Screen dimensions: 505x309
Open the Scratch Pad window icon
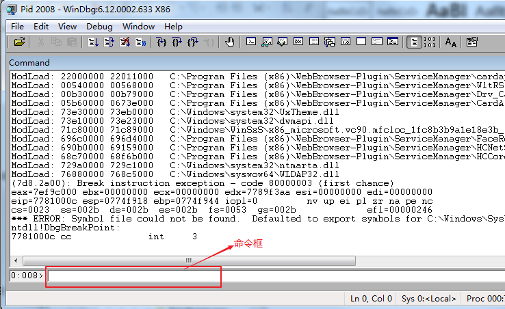pyautogui.click(x=361, y=42)
